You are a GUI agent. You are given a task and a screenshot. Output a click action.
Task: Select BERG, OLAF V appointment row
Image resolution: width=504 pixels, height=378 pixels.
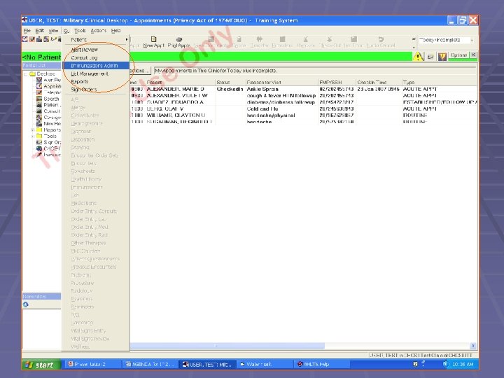point(303,108)
